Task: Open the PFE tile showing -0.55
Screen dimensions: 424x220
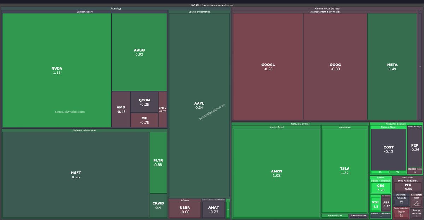Action: tap(408, 186)
